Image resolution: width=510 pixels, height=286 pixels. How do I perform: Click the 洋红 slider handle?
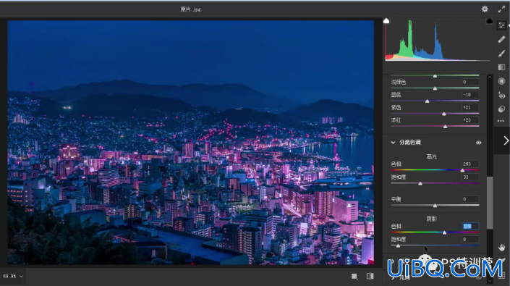(446, 126)
